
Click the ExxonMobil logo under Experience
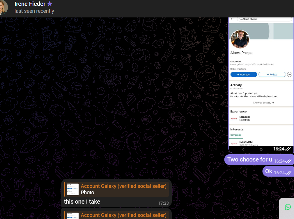coord(234,119)
